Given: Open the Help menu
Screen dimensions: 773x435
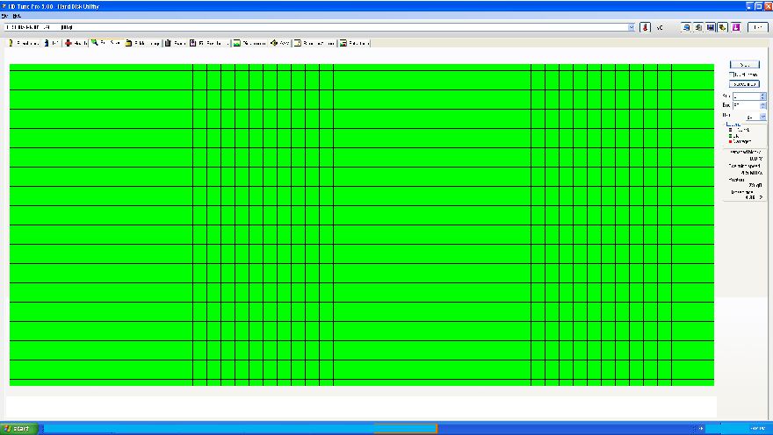Looking at the screenshot, I should (17, 16).
